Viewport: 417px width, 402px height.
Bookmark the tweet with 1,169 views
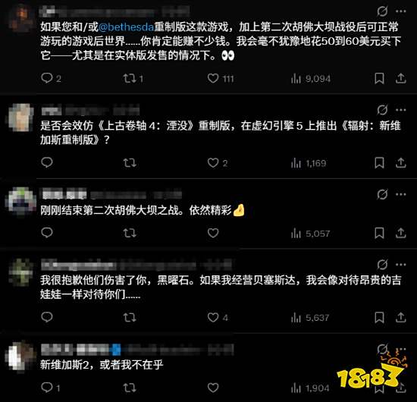(x=379, y=163)
